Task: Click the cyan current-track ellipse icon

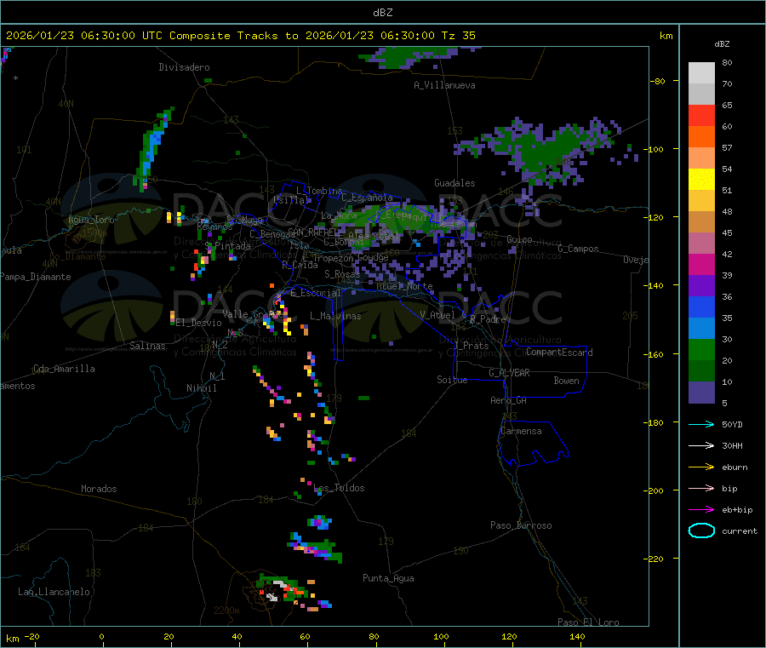Action: (701, 530)
